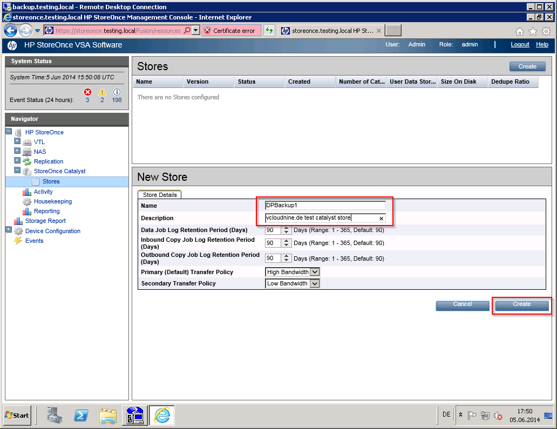Click the Events lightning icon

click(18, 241)
